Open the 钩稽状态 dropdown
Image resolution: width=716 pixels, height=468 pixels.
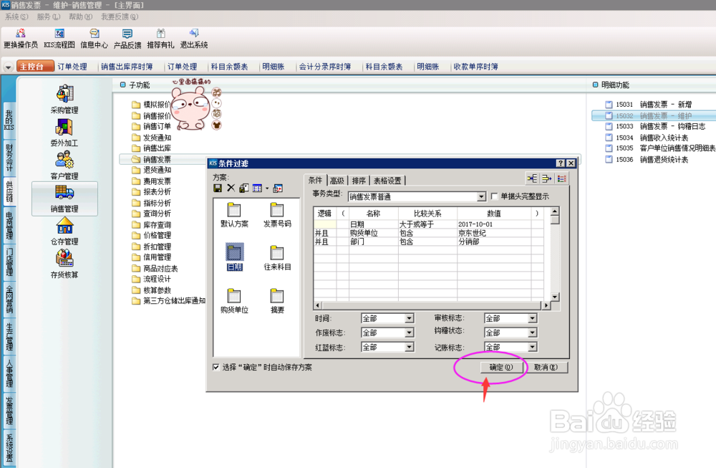(x=533, y=333)
